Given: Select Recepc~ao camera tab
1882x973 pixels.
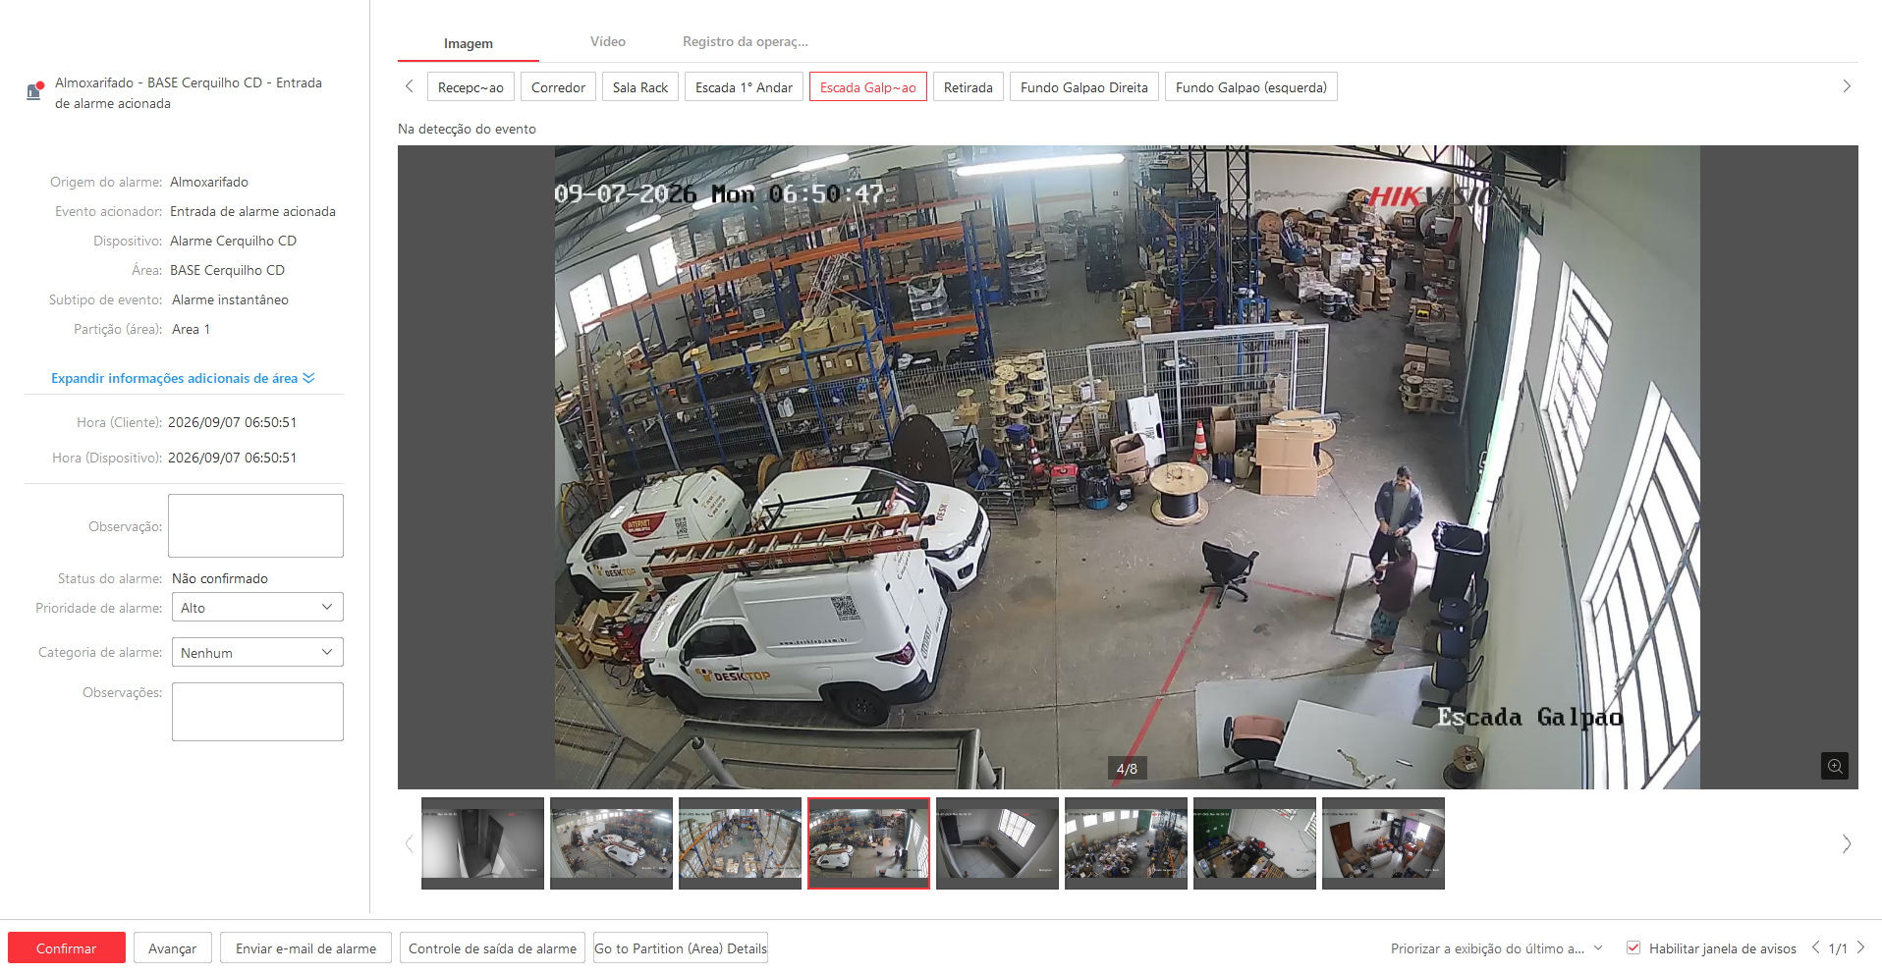Looking at the screenshot, I should (470, 87).
